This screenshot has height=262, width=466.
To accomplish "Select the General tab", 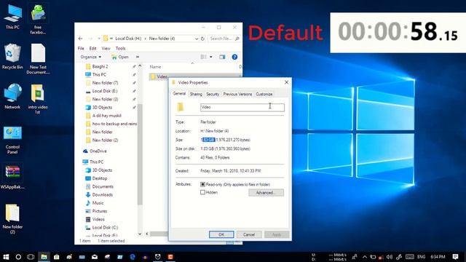I will [179, 94].
